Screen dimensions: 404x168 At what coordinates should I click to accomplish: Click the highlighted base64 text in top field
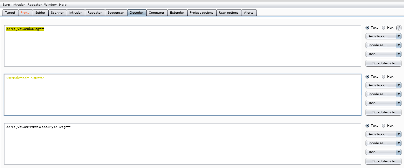(25, 29)
